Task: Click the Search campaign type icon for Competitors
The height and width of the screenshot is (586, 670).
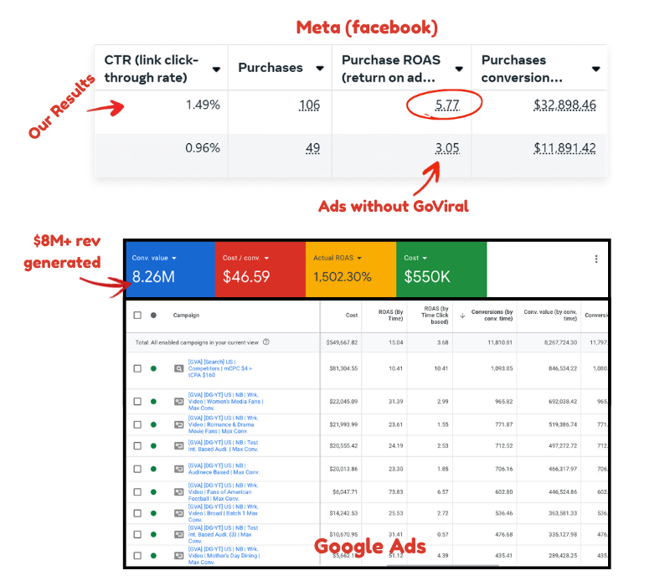Action: (178, 368)
